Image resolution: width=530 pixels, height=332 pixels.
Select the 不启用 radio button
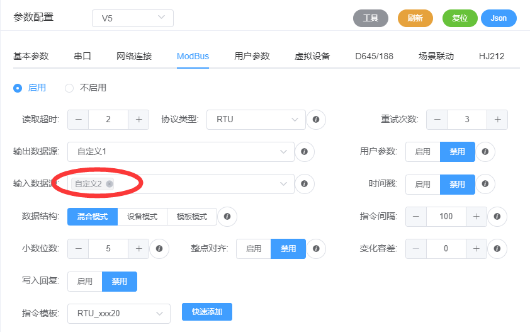[70, 88]
